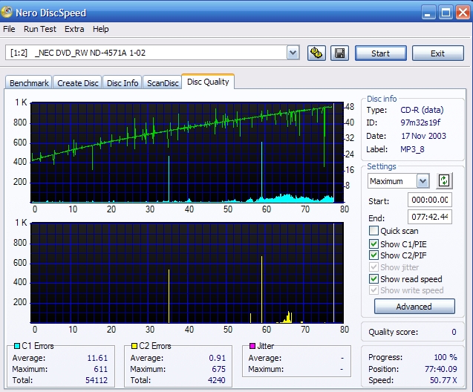The height and width of the screenshot is (392, 473).
Task: Click the C2 Errors average 0.91
Action: click(217, 358)
